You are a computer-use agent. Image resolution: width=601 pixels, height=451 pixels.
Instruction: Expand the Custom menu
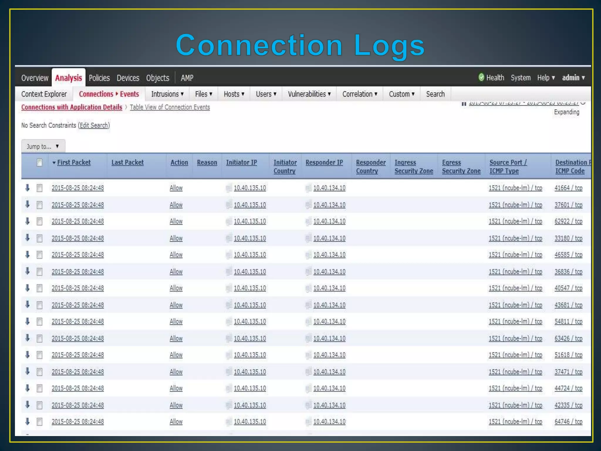402,94
